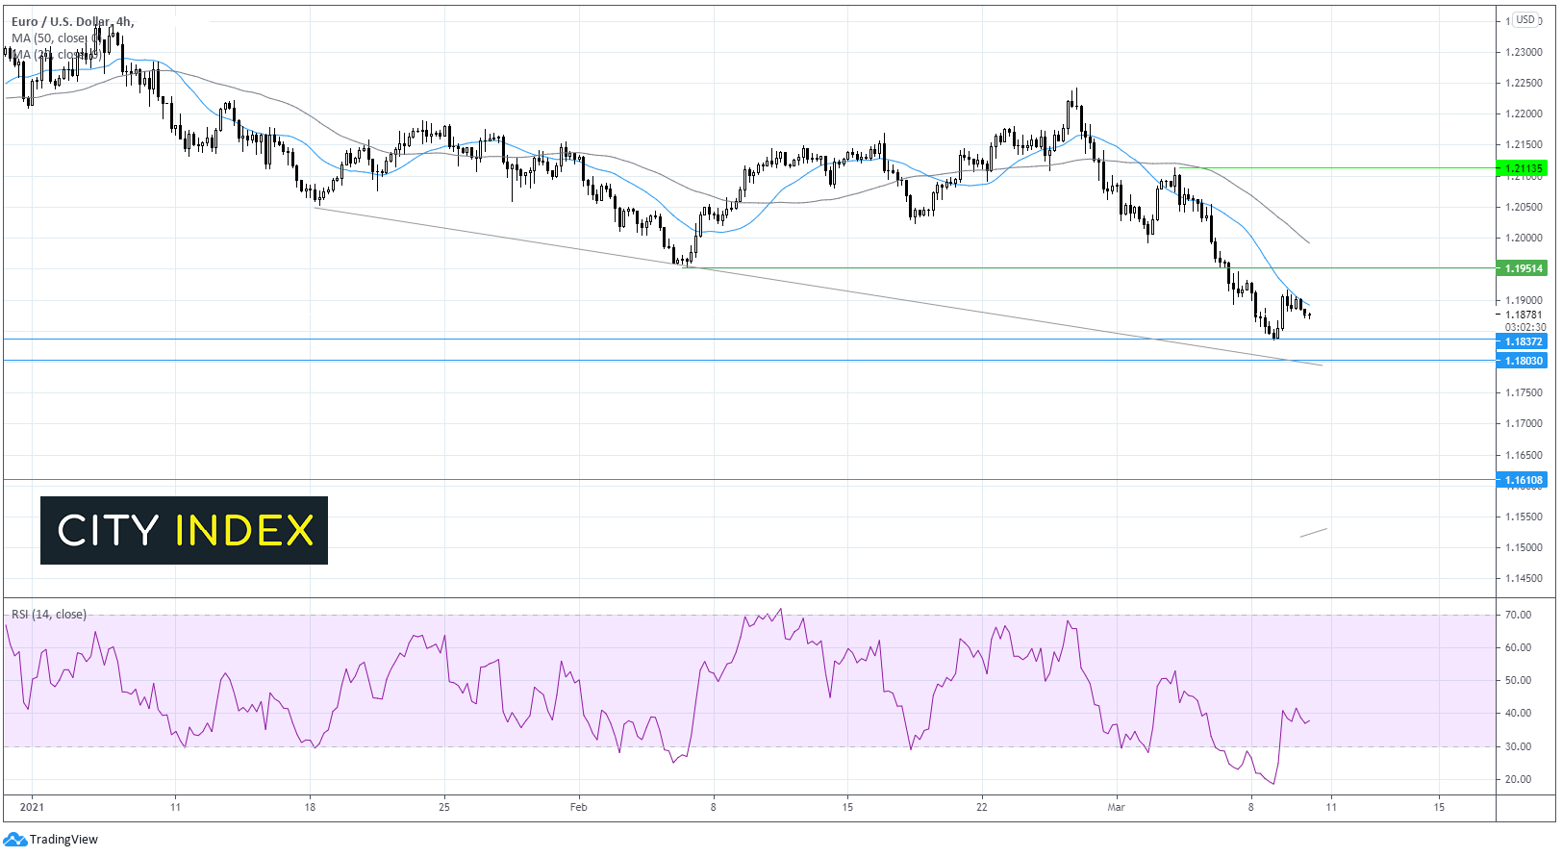Click the 1.23000 price axis label
The image size is (1562, 857).
1524,52
